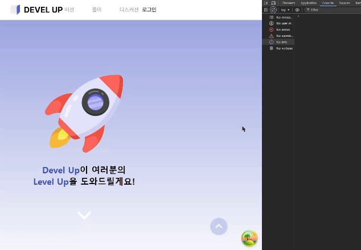Switch to the Elements tab

click(x=289, y=3)
